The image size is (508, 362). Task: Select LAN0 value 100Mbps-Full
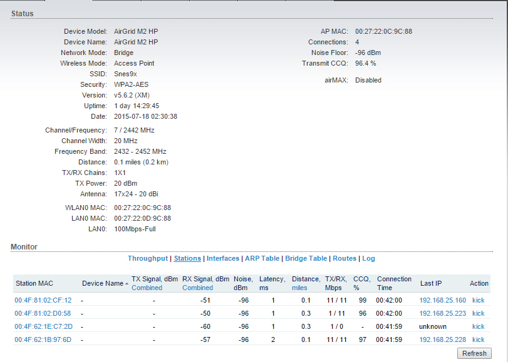coord(135,229)
